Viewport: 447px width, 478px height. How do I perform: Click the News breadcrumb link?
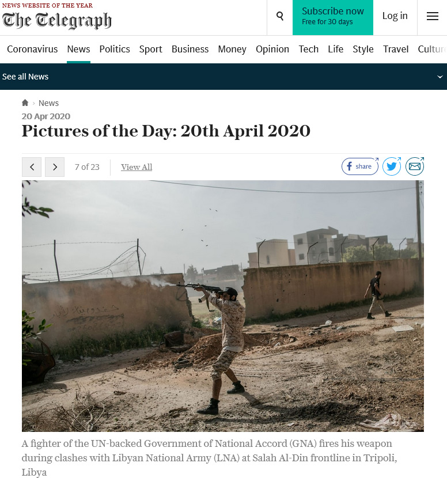click(x=48, y=103)
